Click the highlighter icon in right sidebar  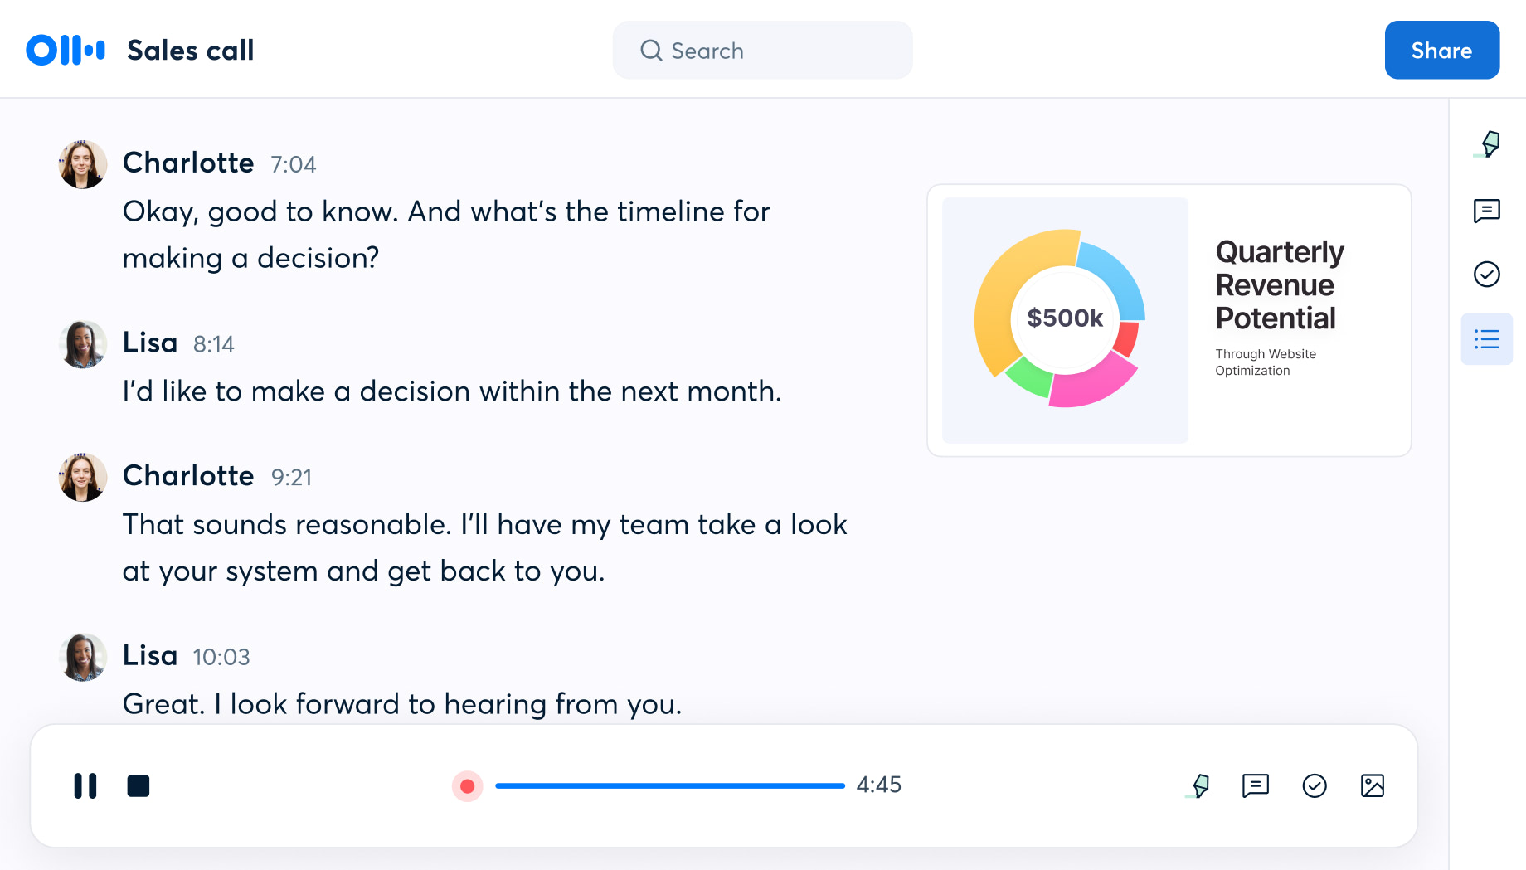pos(1490,143)
